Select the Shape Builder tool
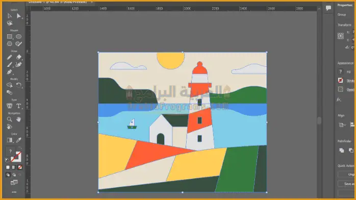 (10, 85)
